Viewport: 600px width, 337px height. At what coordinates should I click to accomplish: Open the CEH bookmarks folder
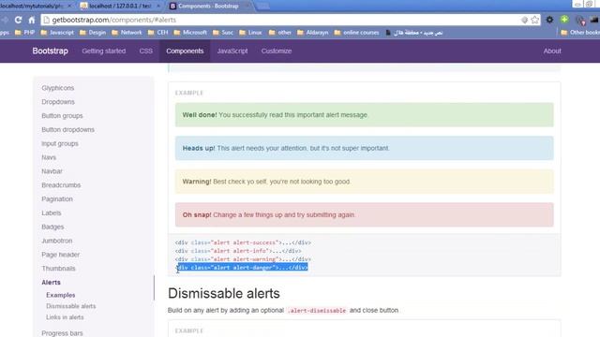[x=158, y=33]
